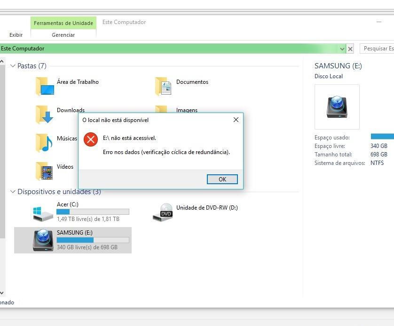This screenshot has width=394, height=326.
Task: Click the Pesquisar search field
Action: 377,49
